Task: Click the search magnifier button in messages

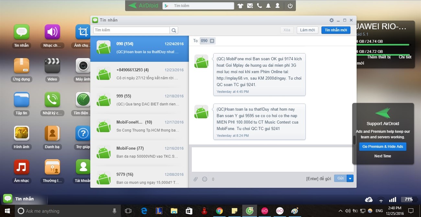Action: [x=174, y=30]
